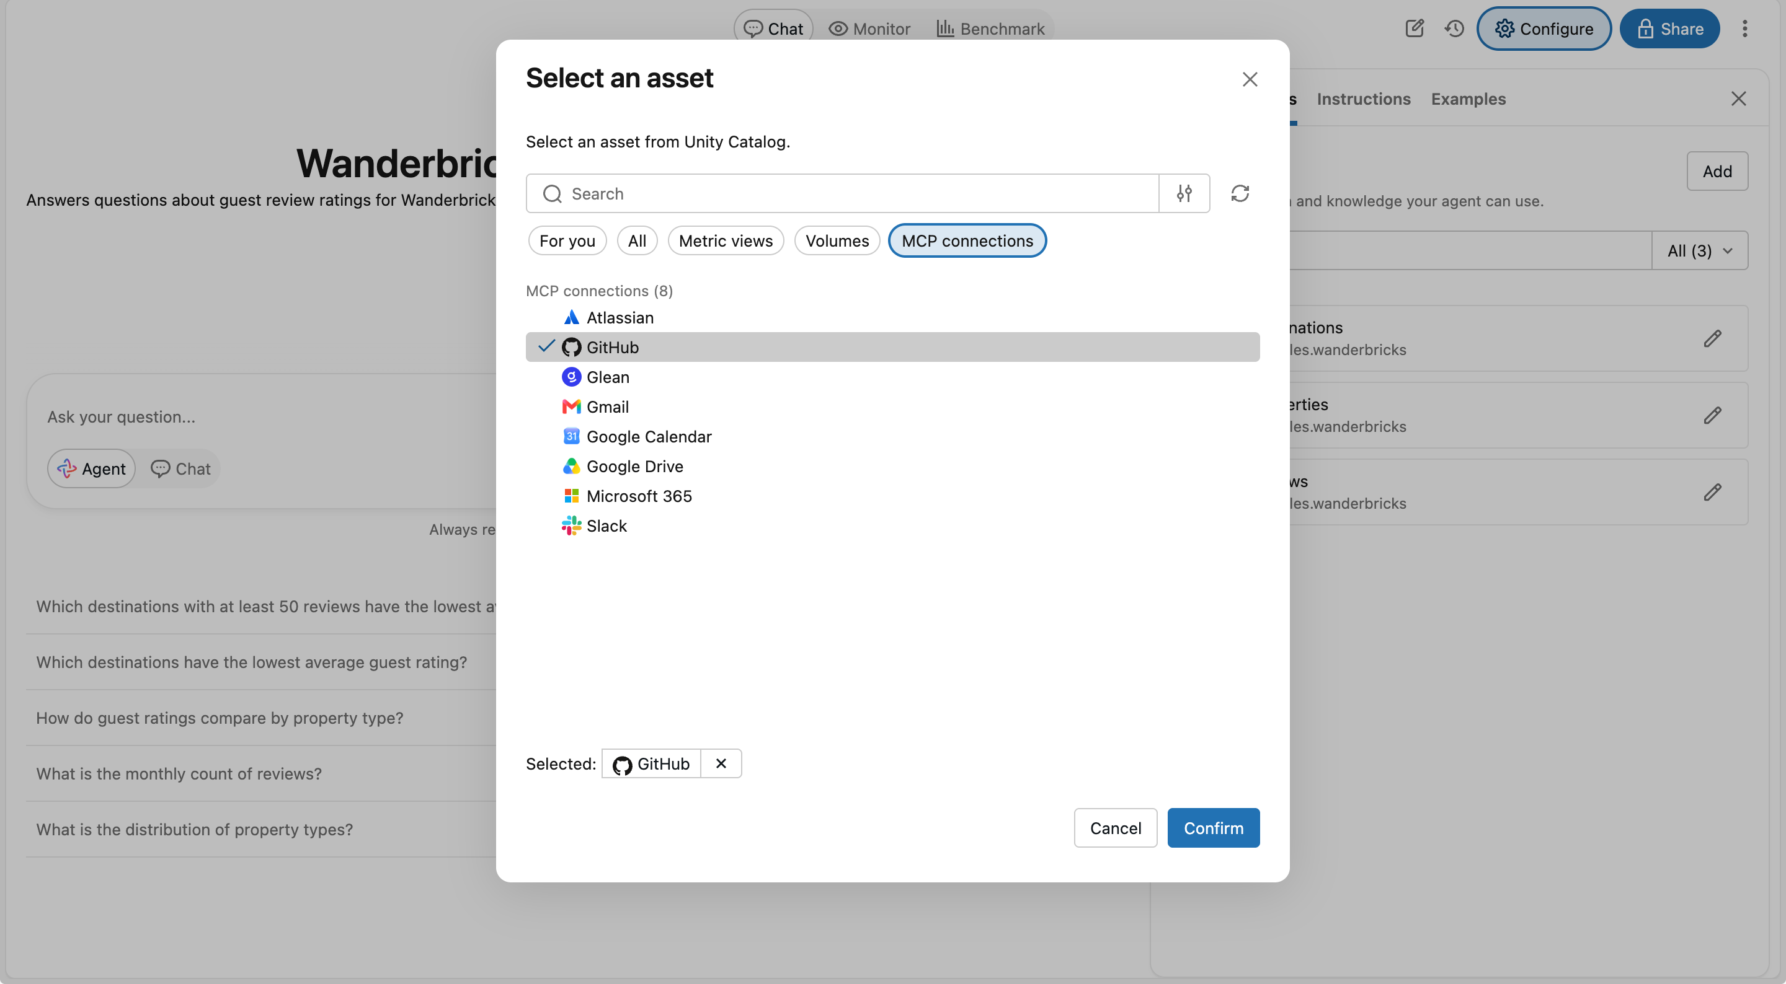The width and height of the screenshot is (1786, 984).
Task: Open the All (3) dropdown
Action: pyautogui.click(x=1699, y=251)
